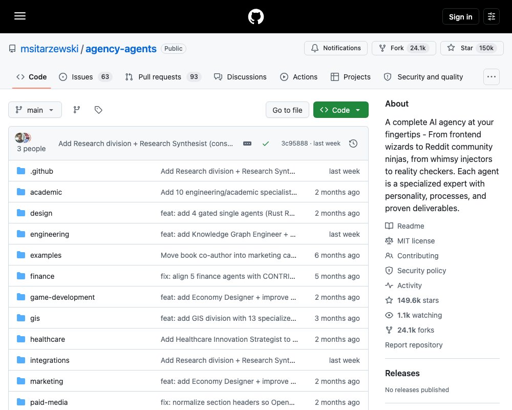The height and width of the screenshot is (410, 512).
Task: Open commit history clock icon
Action: [353, 143]
